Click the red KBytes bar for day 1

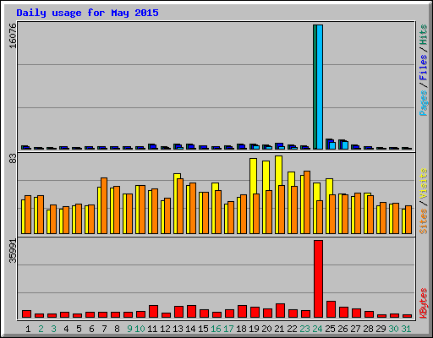26,314
